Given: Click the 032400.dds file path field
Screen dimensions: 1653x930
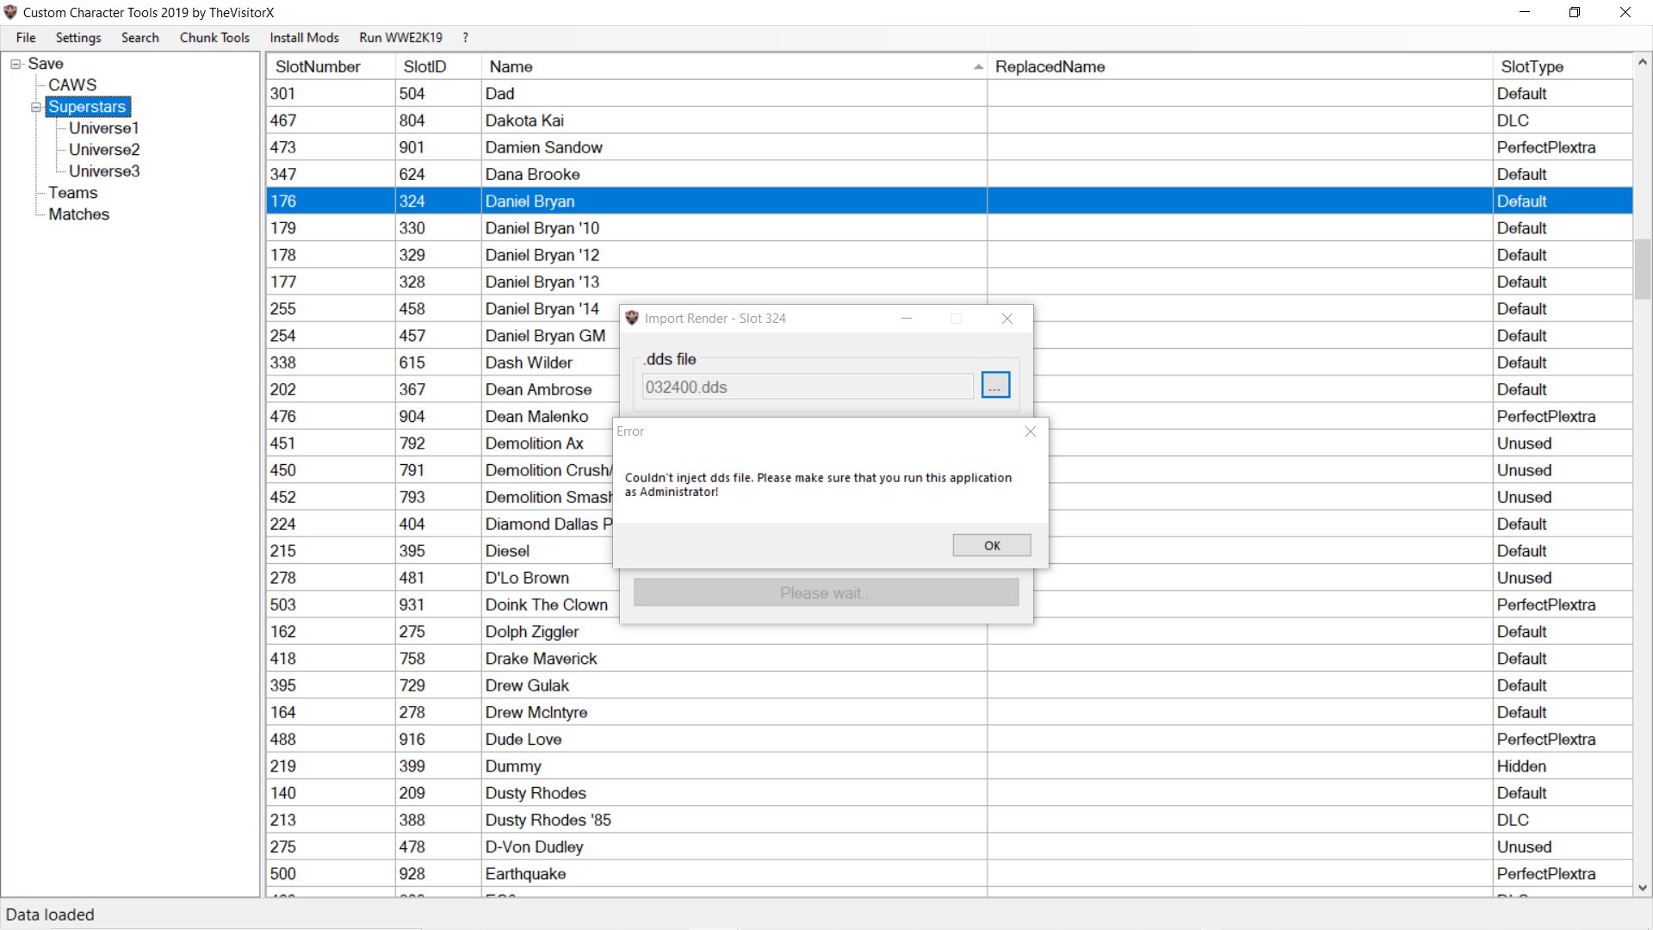Looking at the screenshot, I should (x=808, y=387).
